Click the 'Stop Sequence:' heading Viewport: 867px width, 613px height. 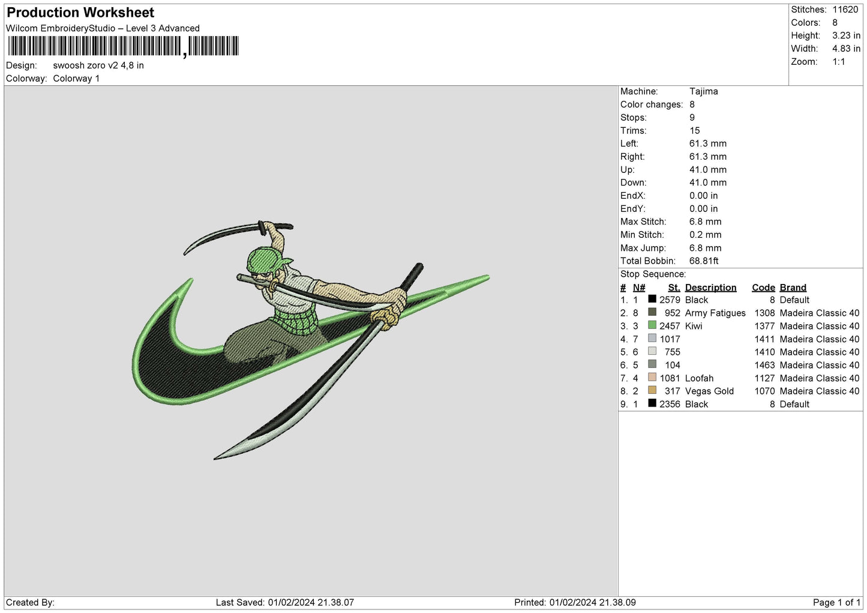click(653, 274)
